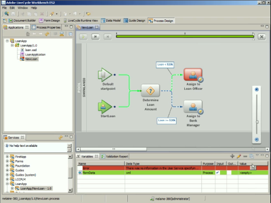Switch to the Applications tab
Viewport: 271px width, 203px height.
15,27
